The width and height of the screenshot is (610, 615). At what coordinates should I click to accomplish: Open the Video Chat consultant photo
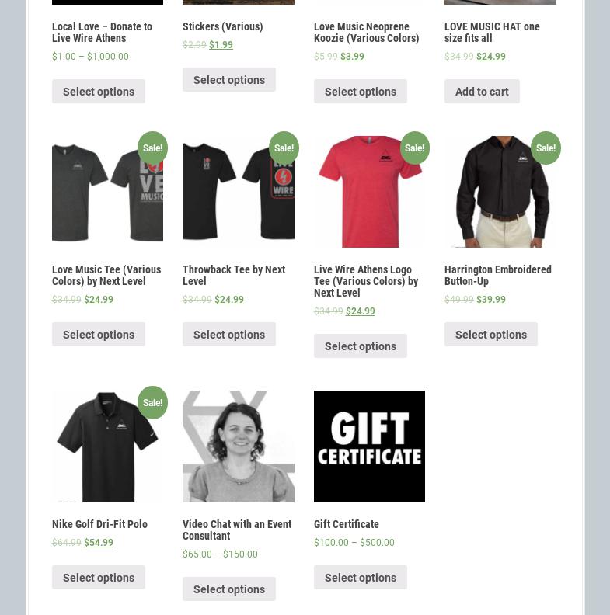coord(239,446)
